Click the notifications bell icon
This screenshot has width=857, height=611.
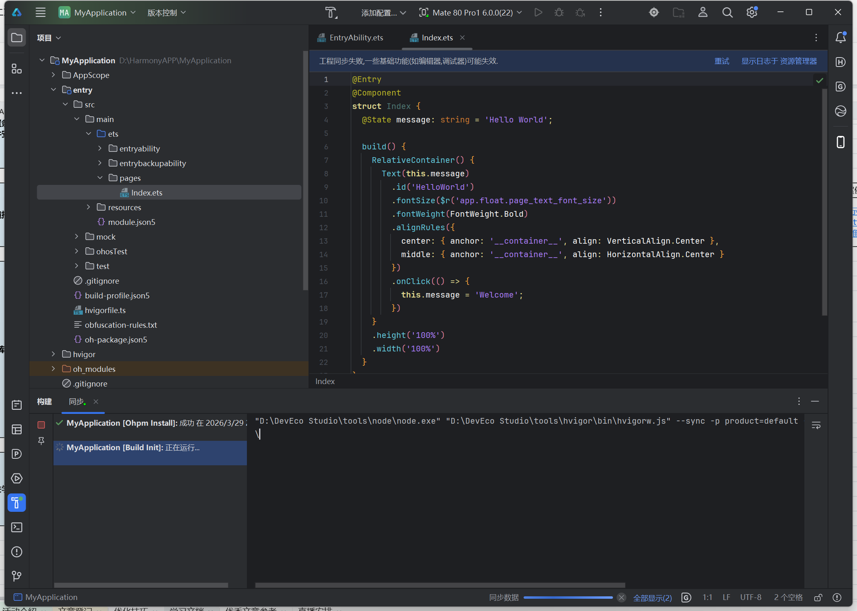click(840, 38)
